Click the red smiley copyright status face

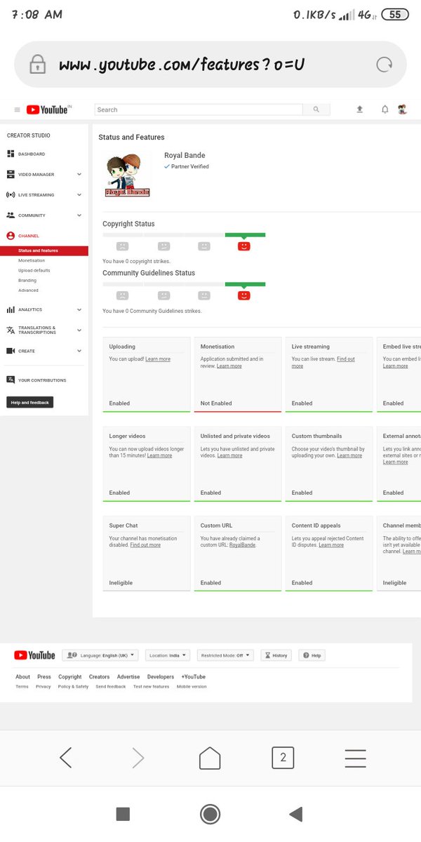(244, 246)
